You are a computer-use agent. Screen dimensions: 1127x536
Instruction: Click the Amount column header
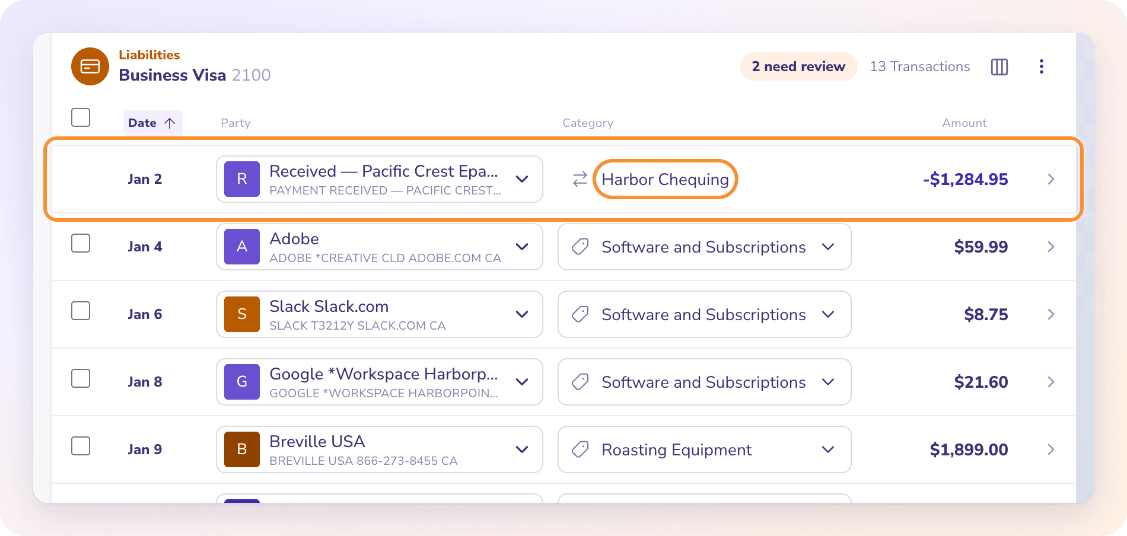click(x=964, y=123)
